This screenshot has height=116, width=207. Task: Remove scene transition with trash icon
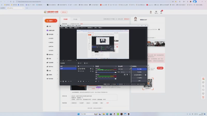click(x=127, y=74)
